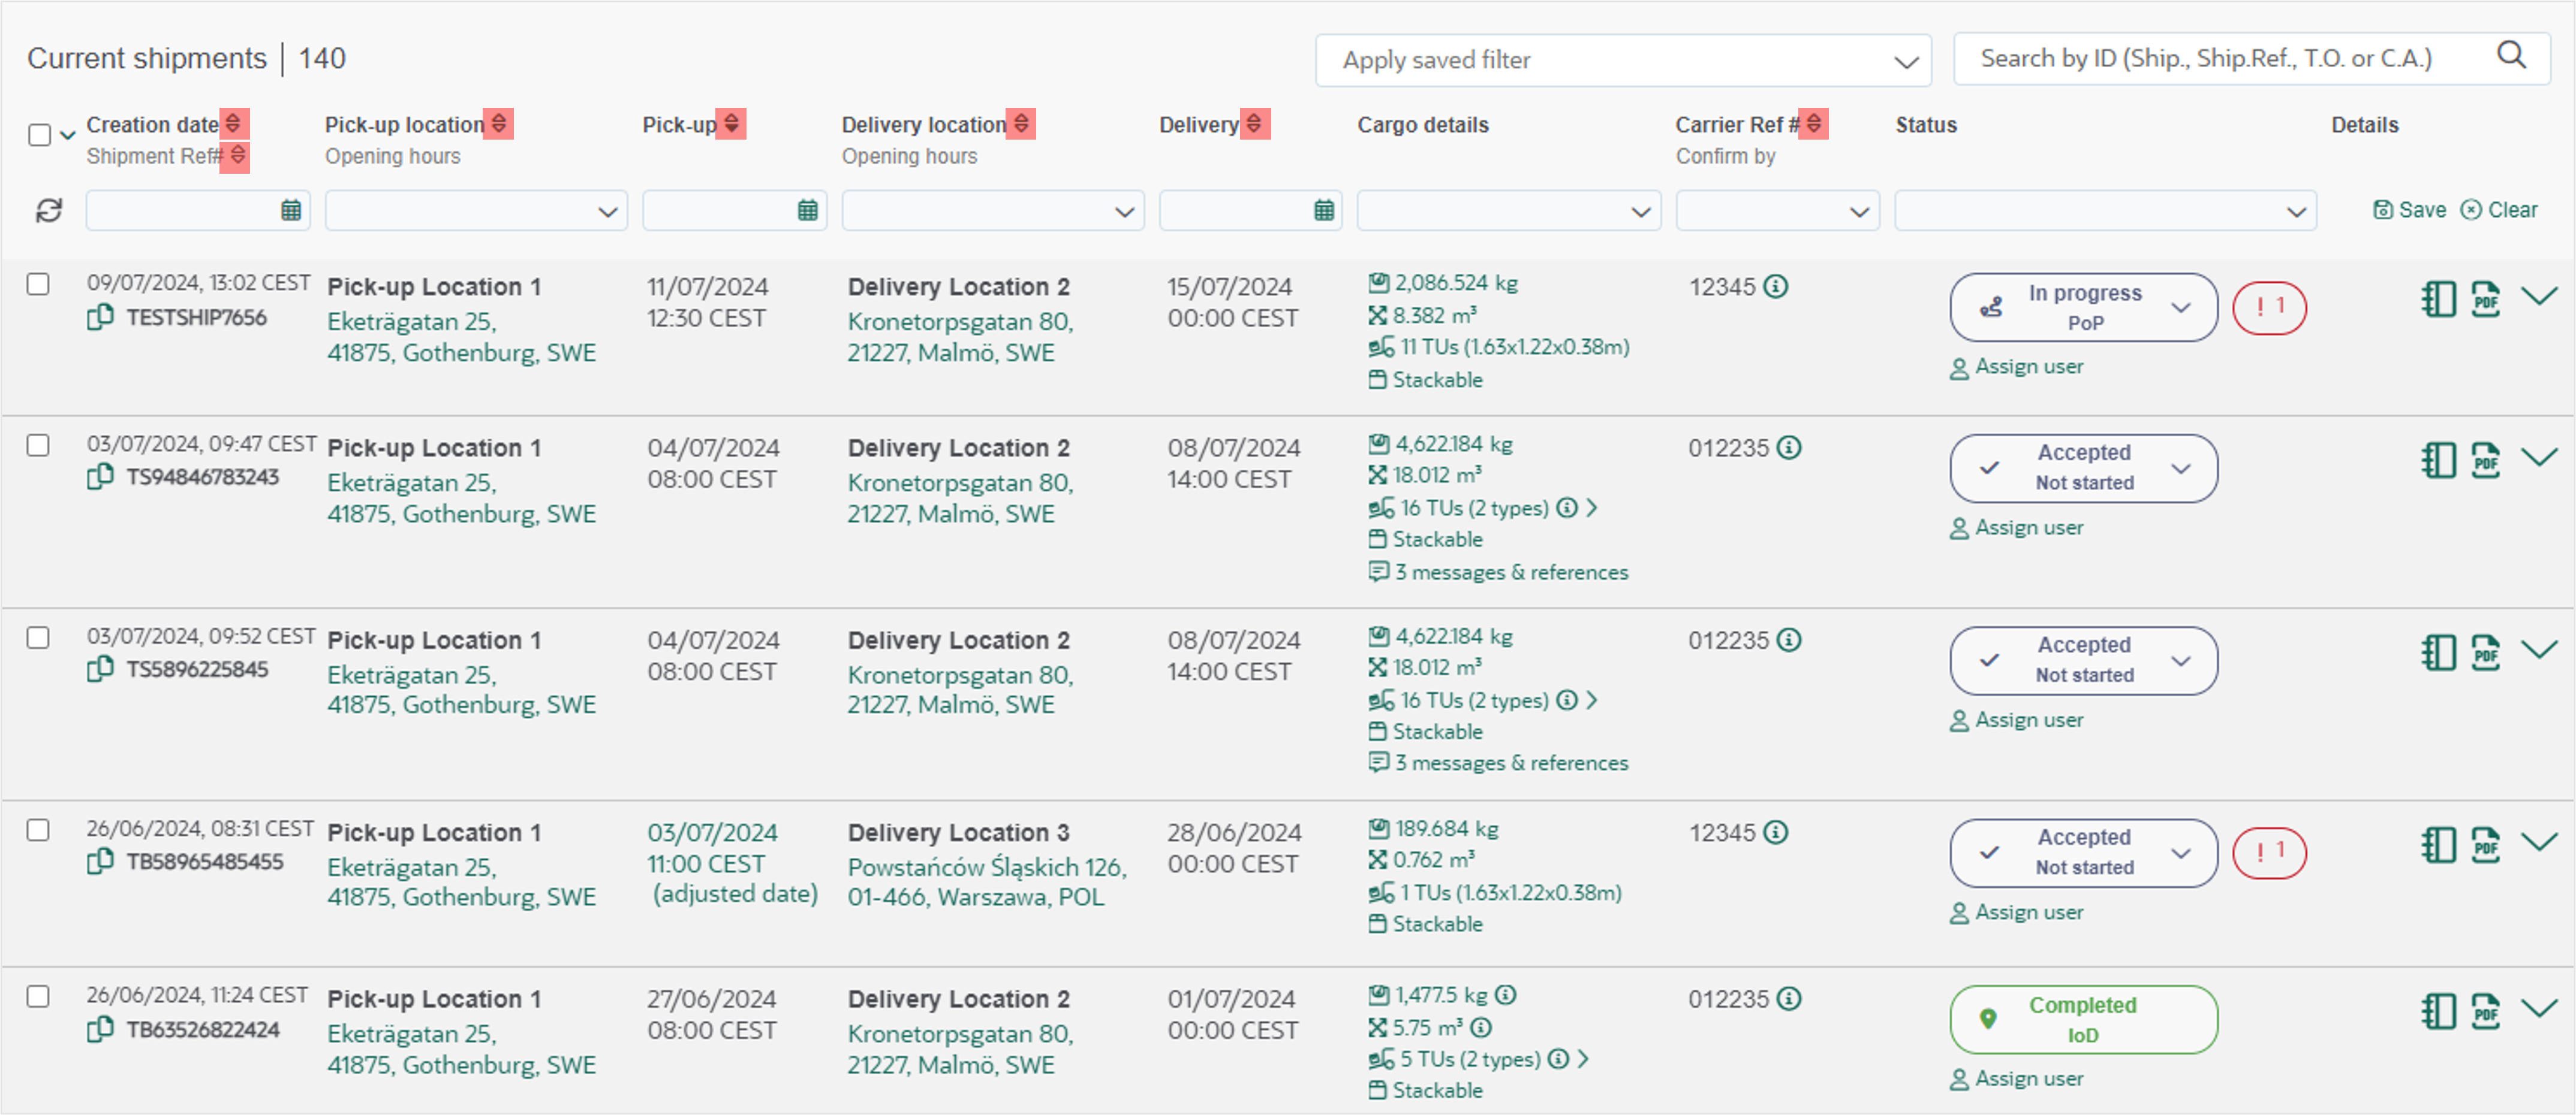Toggle the select-all shipments checkbox
The width and height of the screenshot is (2576, 1115).
click(40, 135)
